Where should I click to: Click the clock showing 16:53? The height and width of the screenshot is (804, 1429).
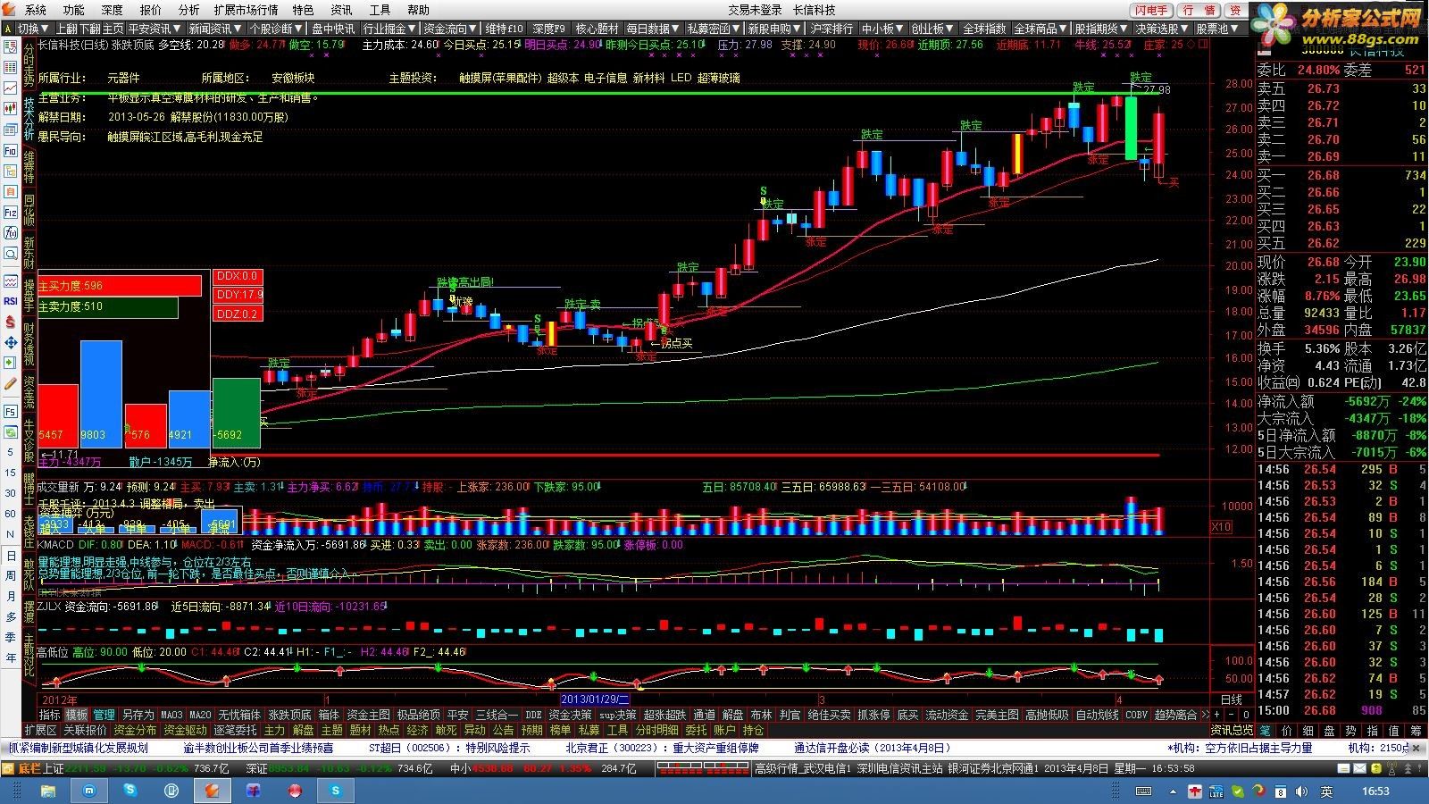point(1375,791)
